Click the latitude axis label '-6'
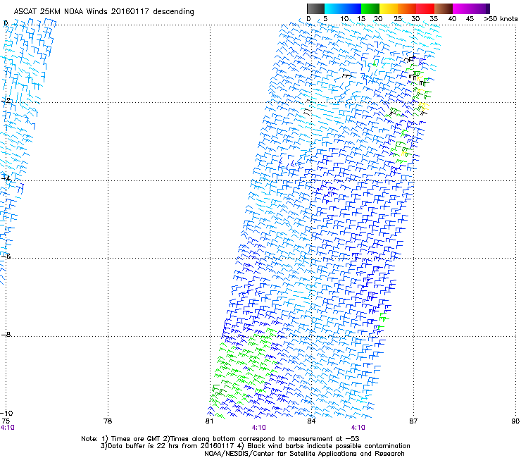The height and width of the screenshot is (458, 521). (x=6, y=256)
